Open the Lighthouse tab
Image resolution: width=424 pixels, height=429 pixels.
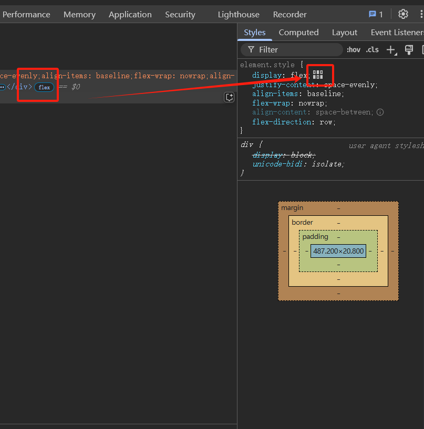239,15
